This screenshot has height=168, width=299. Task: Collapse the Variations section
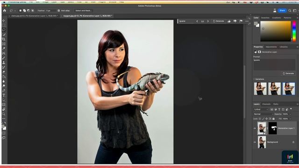coord(254,79)
